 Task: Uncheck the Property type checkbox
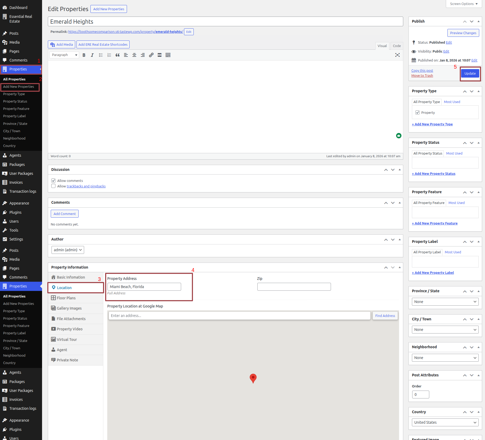click(x=417, y=112)
